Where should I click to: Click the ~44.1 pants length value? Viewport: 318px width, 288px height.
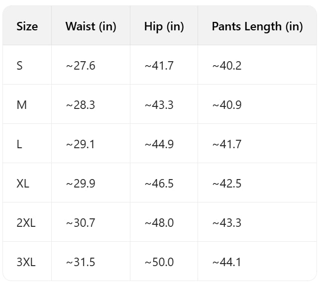pos(226,262)
